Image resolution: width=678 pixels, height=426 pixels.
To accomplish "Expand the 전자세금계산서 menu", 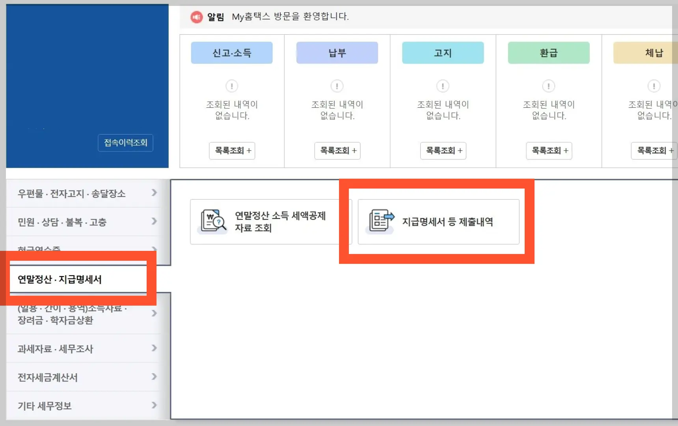I will point(154,377).
